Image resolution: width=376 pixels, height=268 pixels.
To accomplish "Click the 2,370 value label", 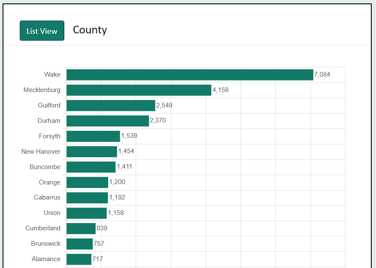I will coord(158,120).
